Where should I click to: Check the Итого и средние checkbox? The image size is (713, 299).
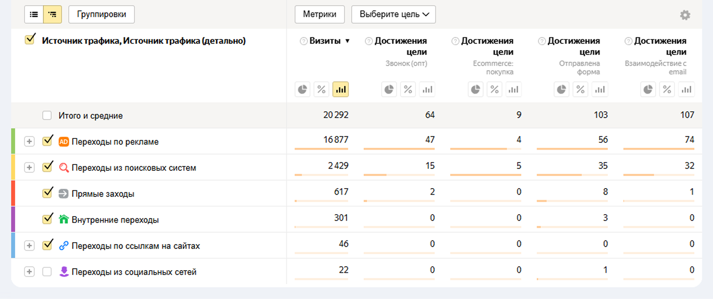click(x=47, y=116)
